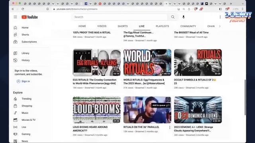Viewport: 255px width, 143px height.
Task: Open title RITUALS ON THE 36° PARALLEL
Action: [141, 127]
